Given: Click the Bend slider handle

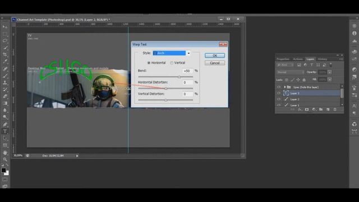Looking at the screenshot, I should 179,77.
